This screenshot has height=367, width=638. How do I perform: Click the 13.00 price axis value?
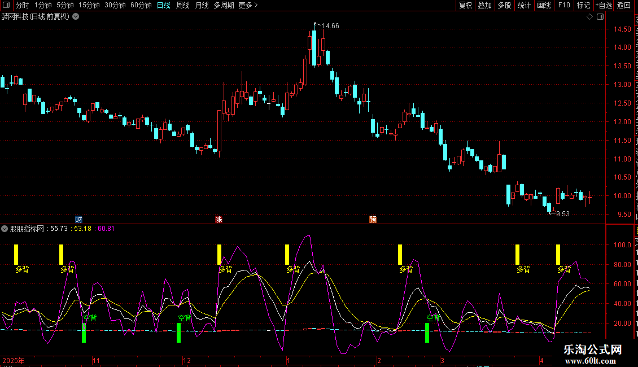(x=622, y=85)
